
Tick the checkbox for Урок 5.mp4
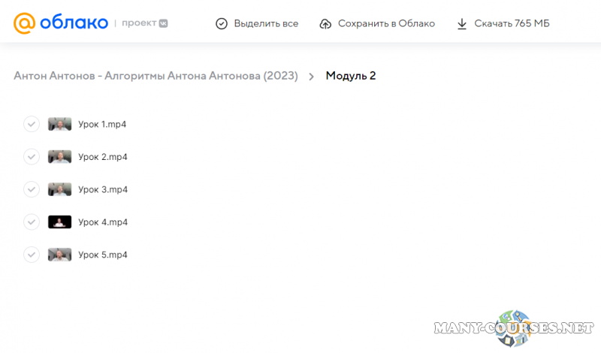tap(31, 255)
